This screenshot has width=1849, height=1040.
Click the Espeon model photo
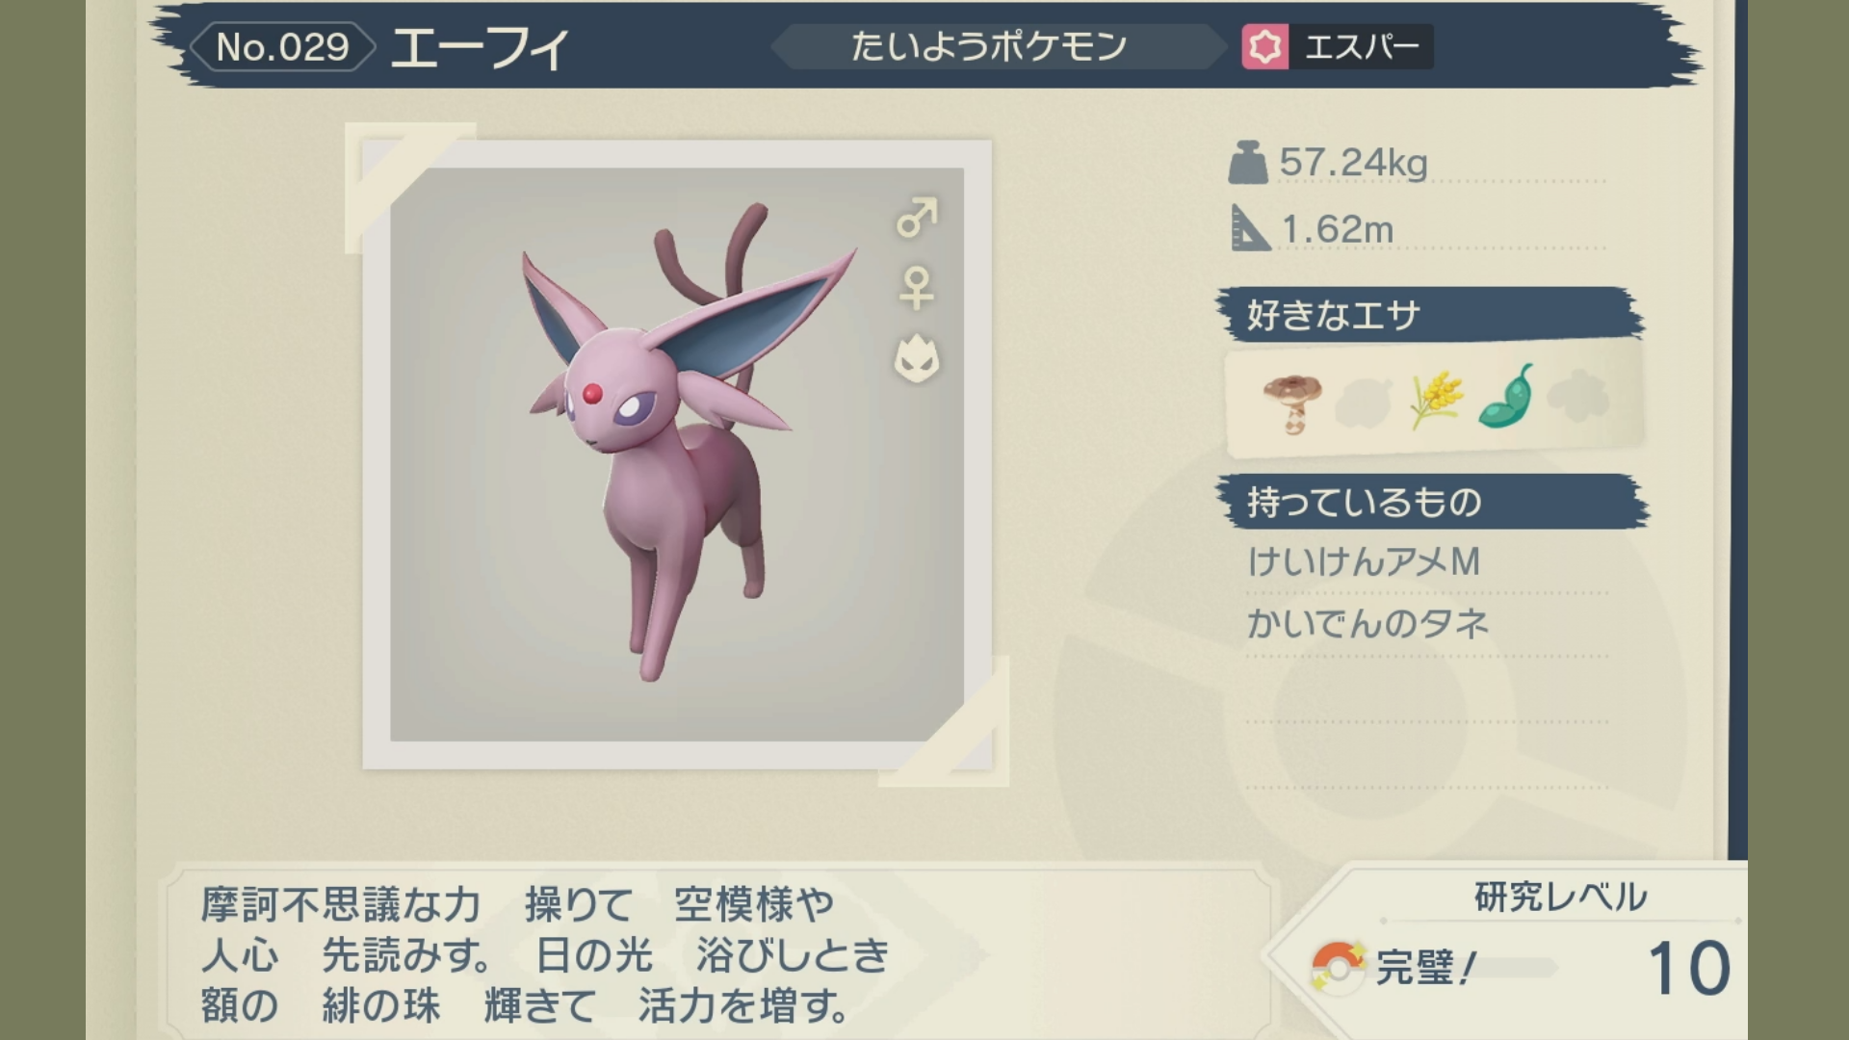point(677,455)
